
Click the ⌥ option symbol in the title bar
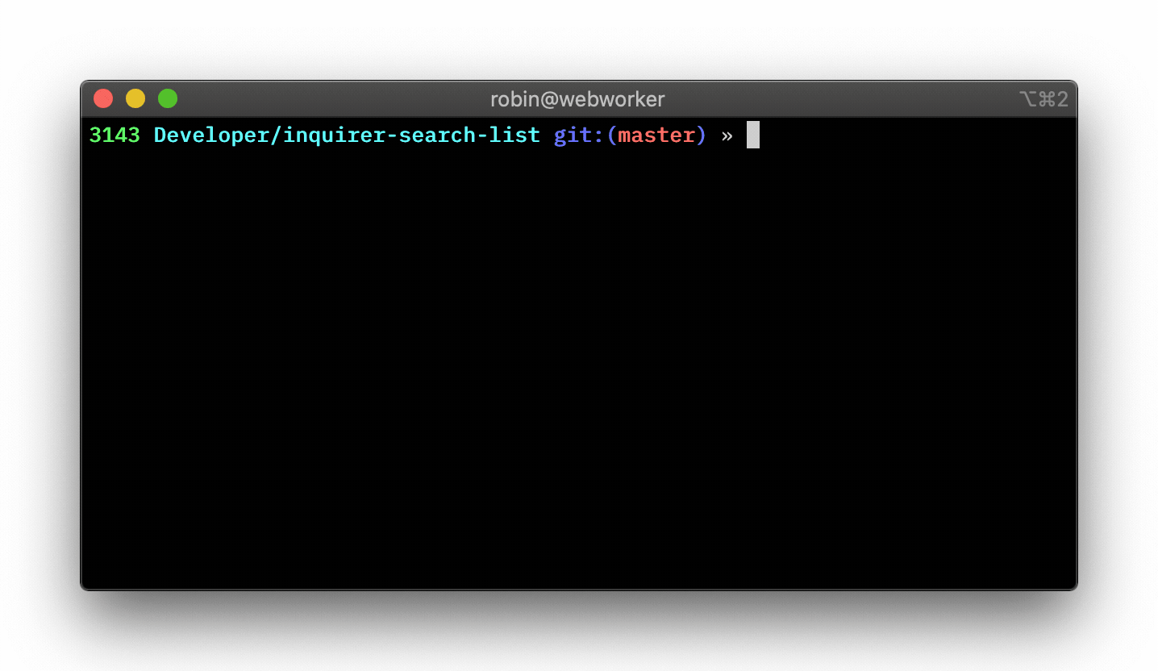(x=1027, y=99)
